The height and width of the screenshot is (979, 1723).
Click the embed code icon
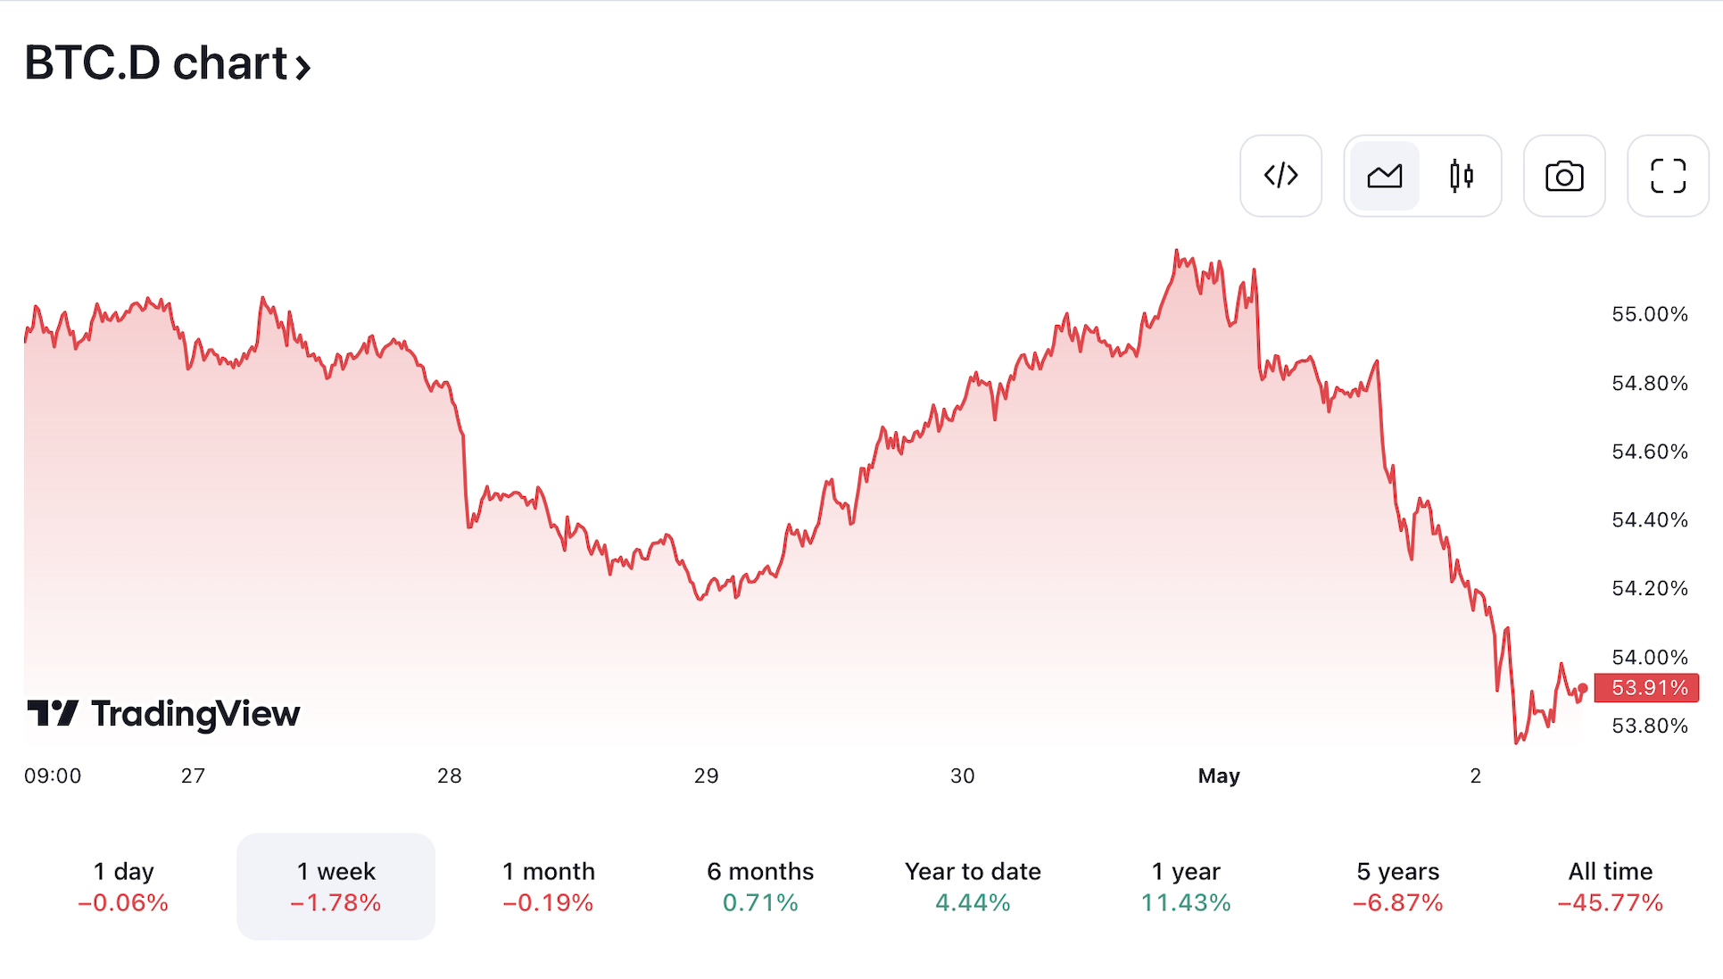point(1280,176)
